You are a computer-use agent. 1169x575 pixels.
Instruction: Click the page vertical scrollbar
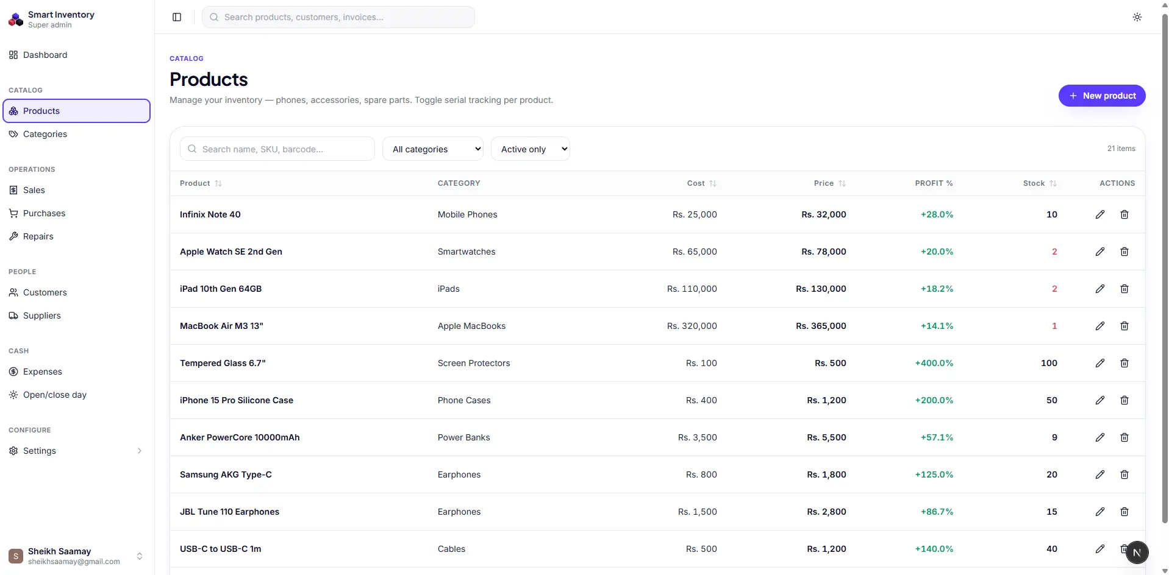1165,268
